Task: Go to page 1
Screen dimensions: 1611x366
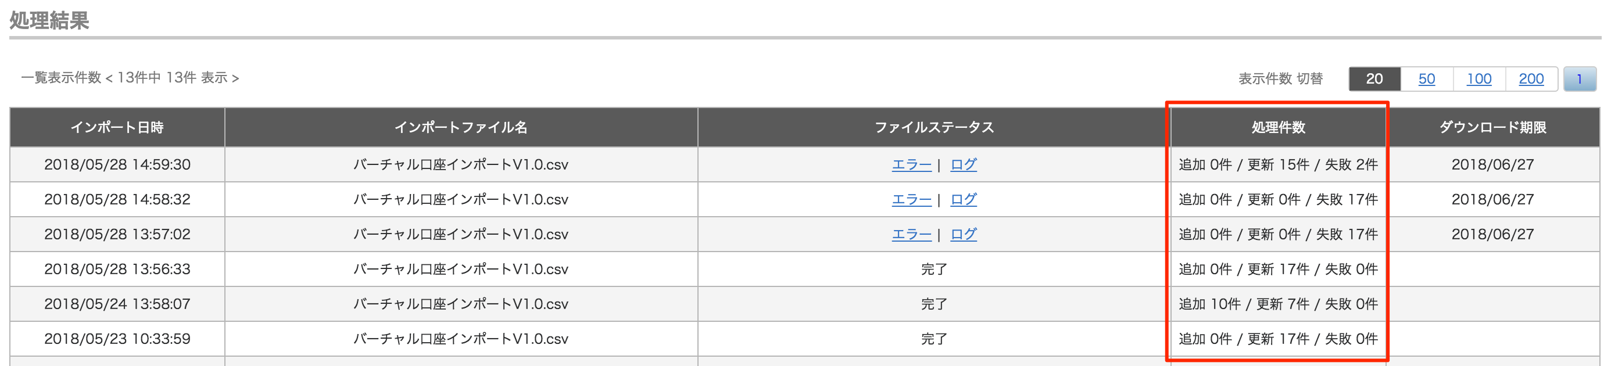Action: click(x=1580, y=79)
